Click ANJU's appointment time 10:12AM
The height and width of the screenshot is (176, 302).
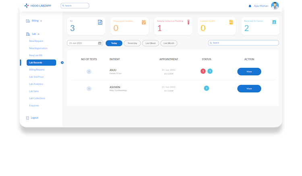point(169,74)
